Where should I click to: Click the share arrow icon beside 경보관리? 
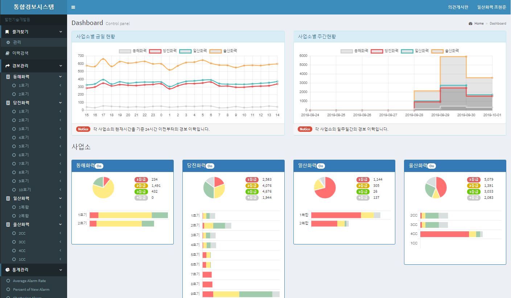pos(8,66)
